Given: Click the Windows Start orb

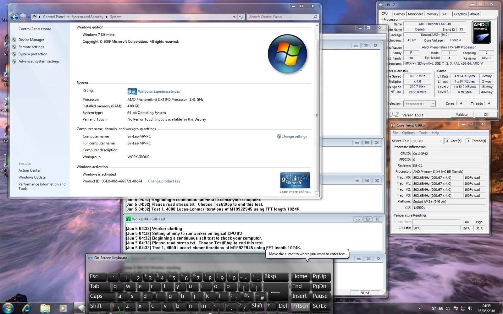Looking at the screenshot, I should coord(8,308).
